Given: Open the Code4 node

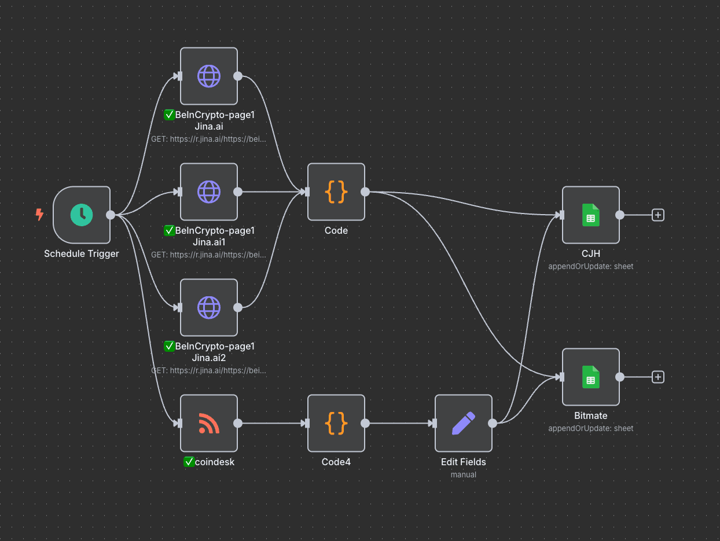Looking at the screenshot, I should [336, 423].
